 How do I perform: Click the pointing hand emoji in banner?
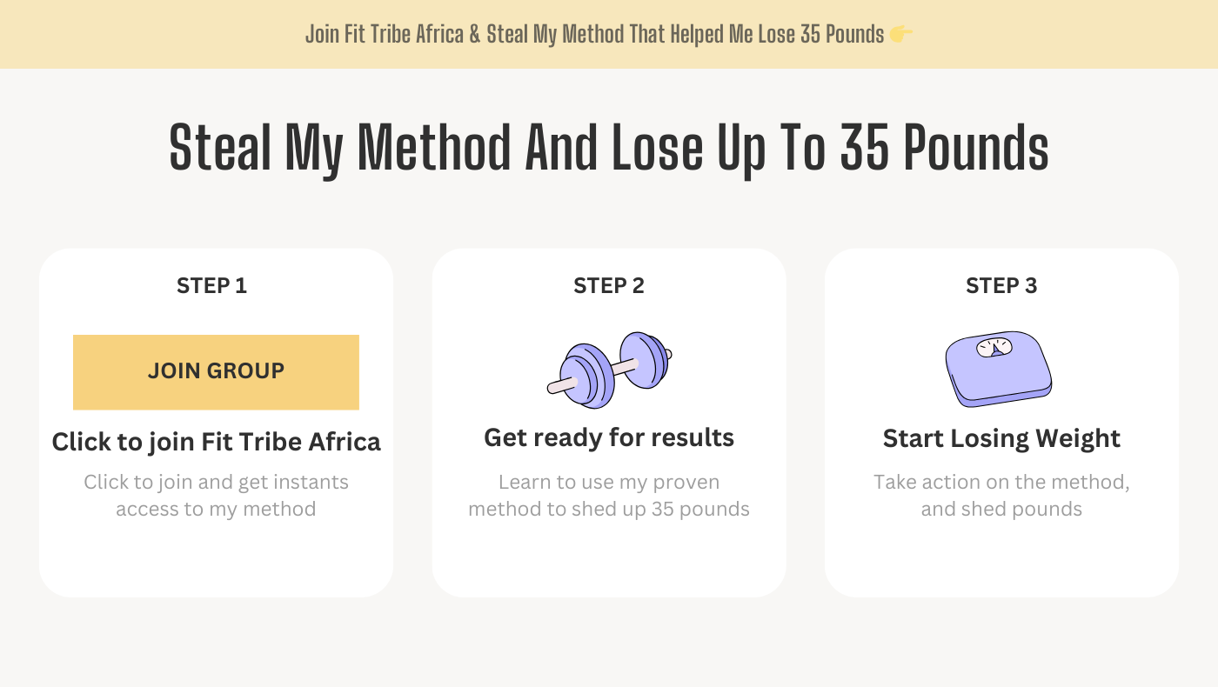[x=901, y=35]
